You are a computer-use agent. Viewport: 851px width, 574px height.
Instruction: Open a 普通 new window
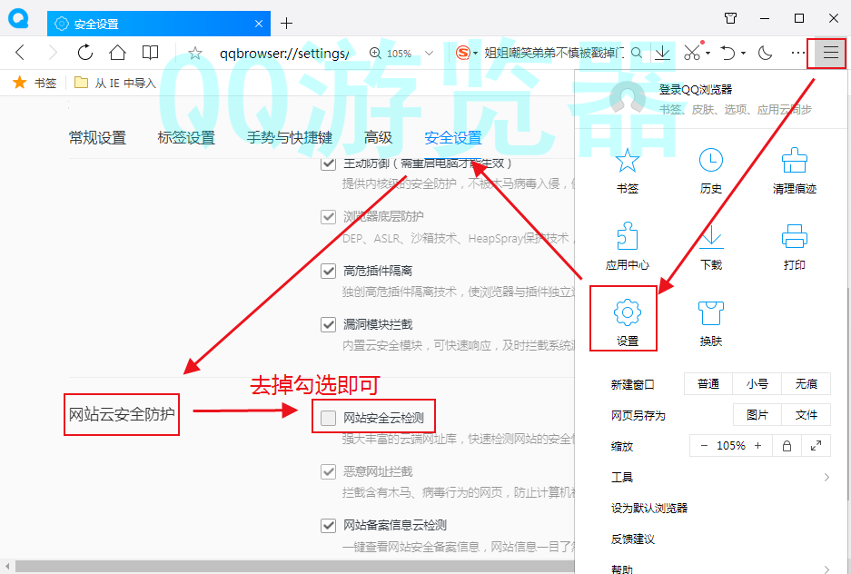point(708,384)
